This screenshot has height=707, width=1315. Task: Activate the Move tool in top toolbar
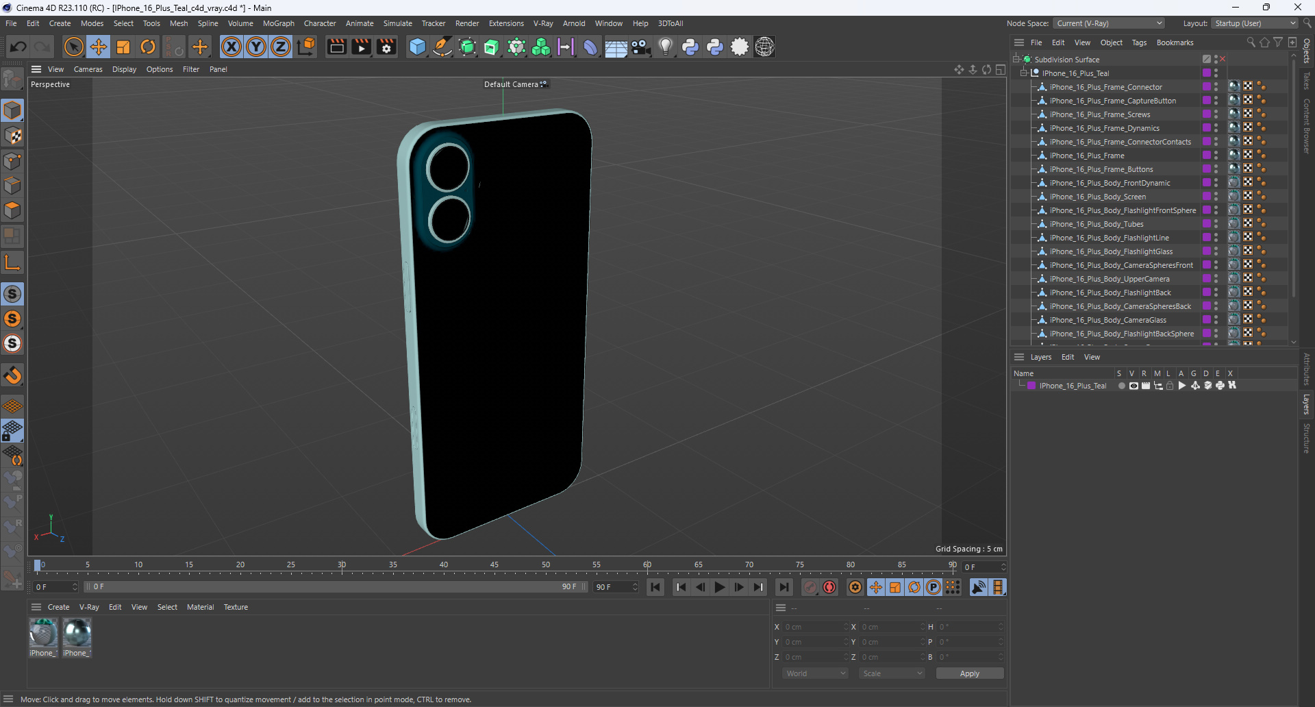point(99,47)
